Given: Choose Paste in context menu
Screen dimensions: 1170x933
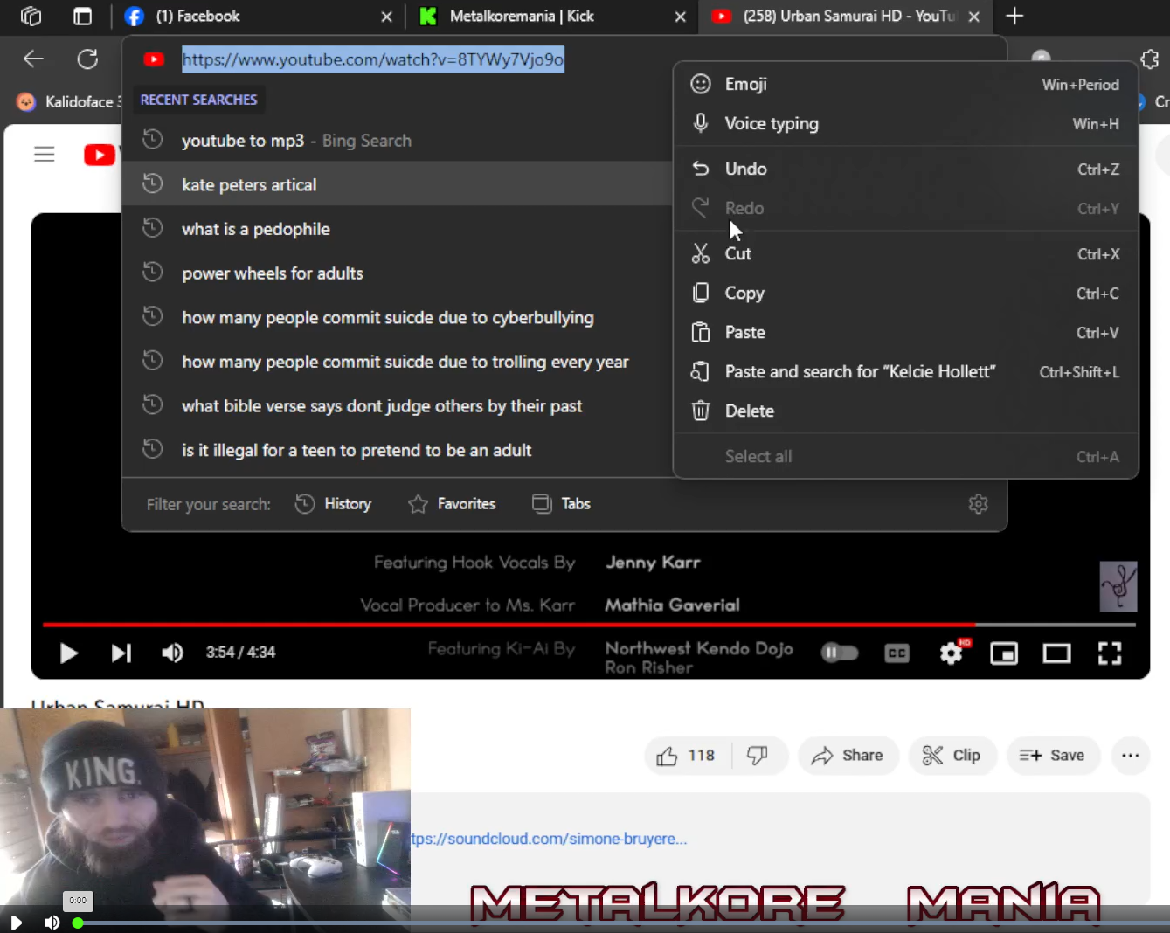Looking at the screenshot, I should 905,333.
